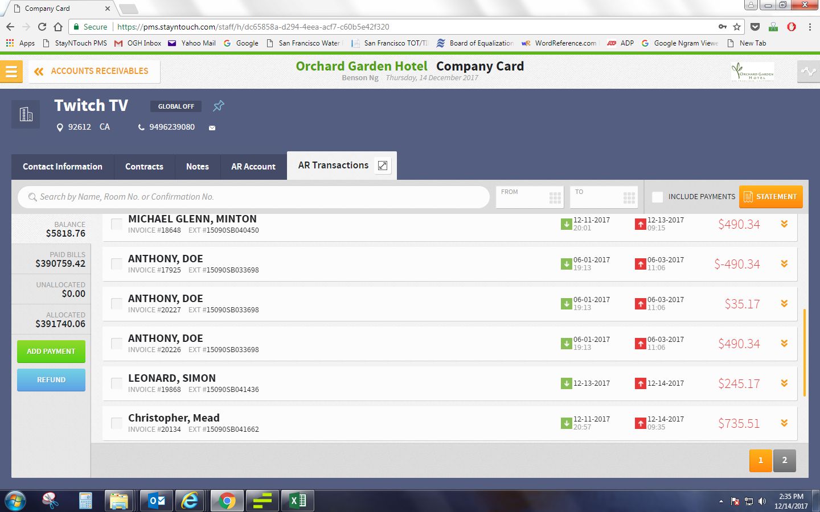Open the Calculator from the taskbar
Image resolution: width=820 pixels, height=512 pixels.
click(85, 501)
